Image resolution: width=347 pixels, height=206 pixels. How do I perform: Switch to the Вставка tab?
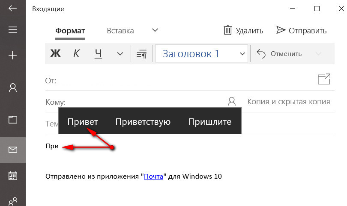point(120,31)
